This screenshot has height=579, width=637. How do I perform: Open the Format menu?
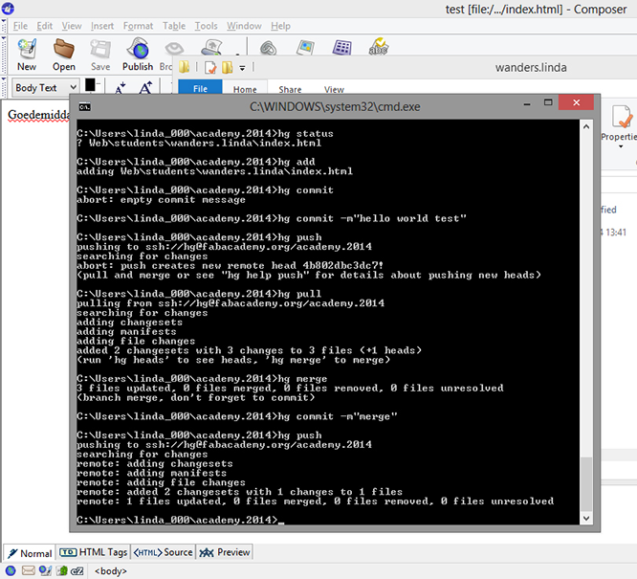click(x=138, y=26)
